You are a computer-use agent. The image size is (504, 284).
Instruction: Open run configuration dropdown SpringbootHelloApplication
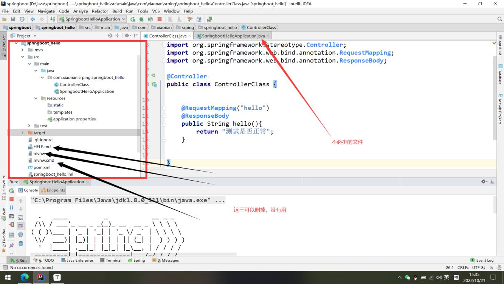click(93, 19)
